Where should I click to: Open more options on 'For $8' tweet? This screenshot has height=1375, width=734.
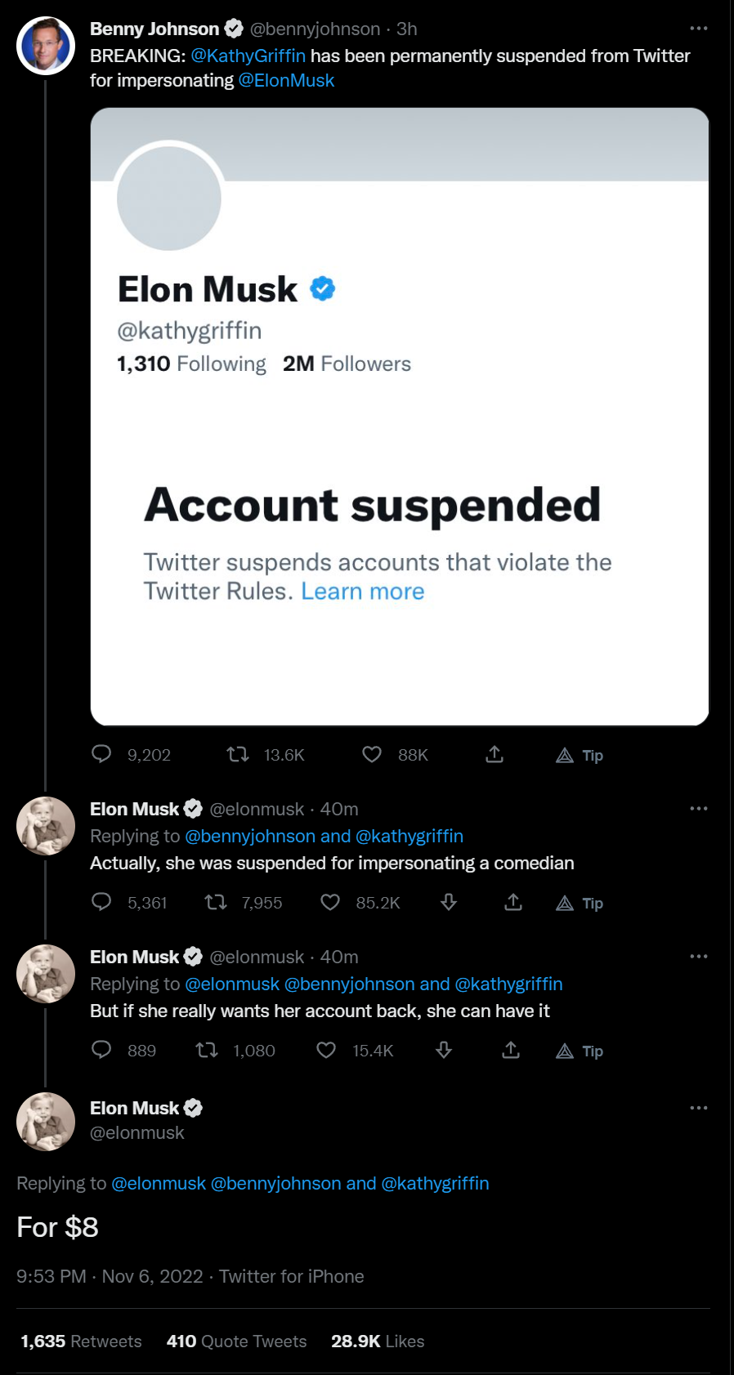coord(698,1108)
